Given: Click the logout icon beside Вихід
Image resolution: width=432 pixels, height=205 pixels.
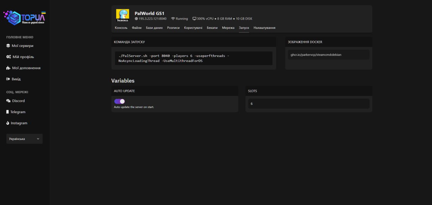Looking at the screenshot, I should 8,79.
